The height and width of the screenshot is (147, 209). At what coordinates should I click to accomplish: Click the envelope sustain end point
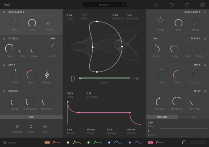[130, 112]
